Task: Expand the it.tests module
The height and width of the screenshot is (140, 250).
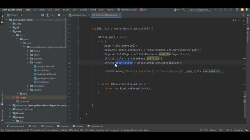Action: tap(10, 113)
